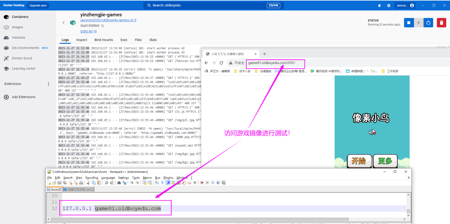Copy container ID 32a51552f065
The width and height of the screenshot is (450, 224).
click(103, 26)
